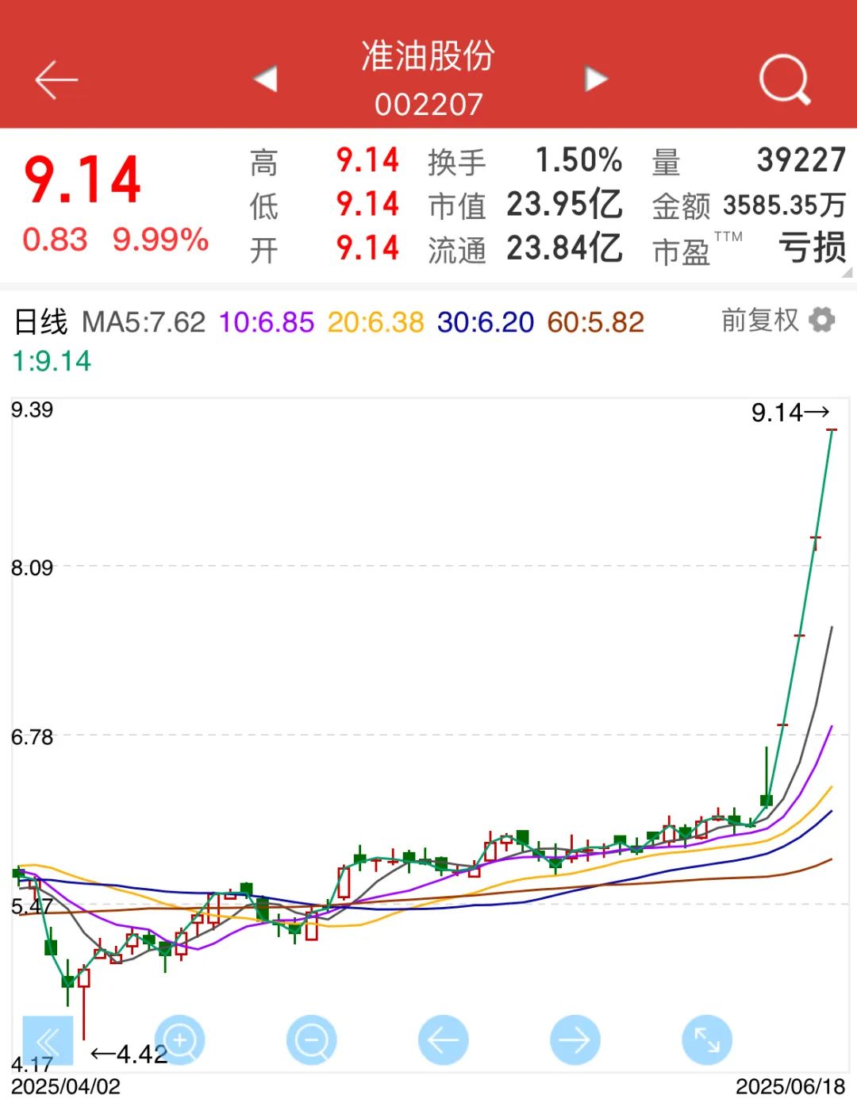Tap the market cap value 23.95亿
Viewport: 857px width, 1099px height.
[565, 204]
